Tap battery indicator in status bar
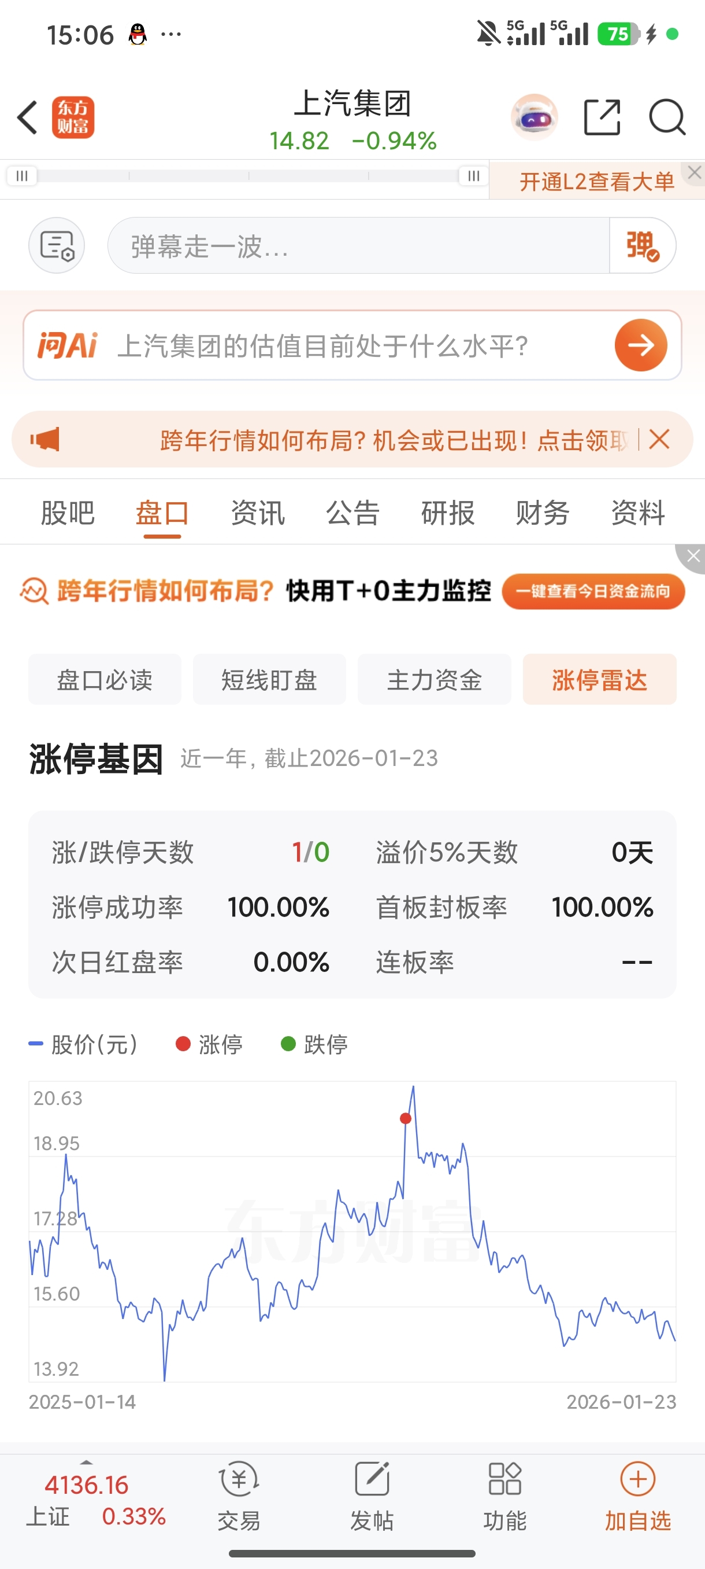The image size is (705, 1569). pos(619,34)
